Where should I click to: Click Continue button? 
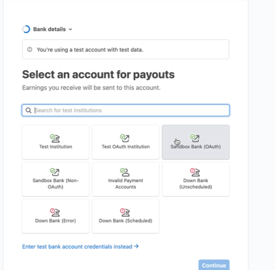tap(214, 265)
